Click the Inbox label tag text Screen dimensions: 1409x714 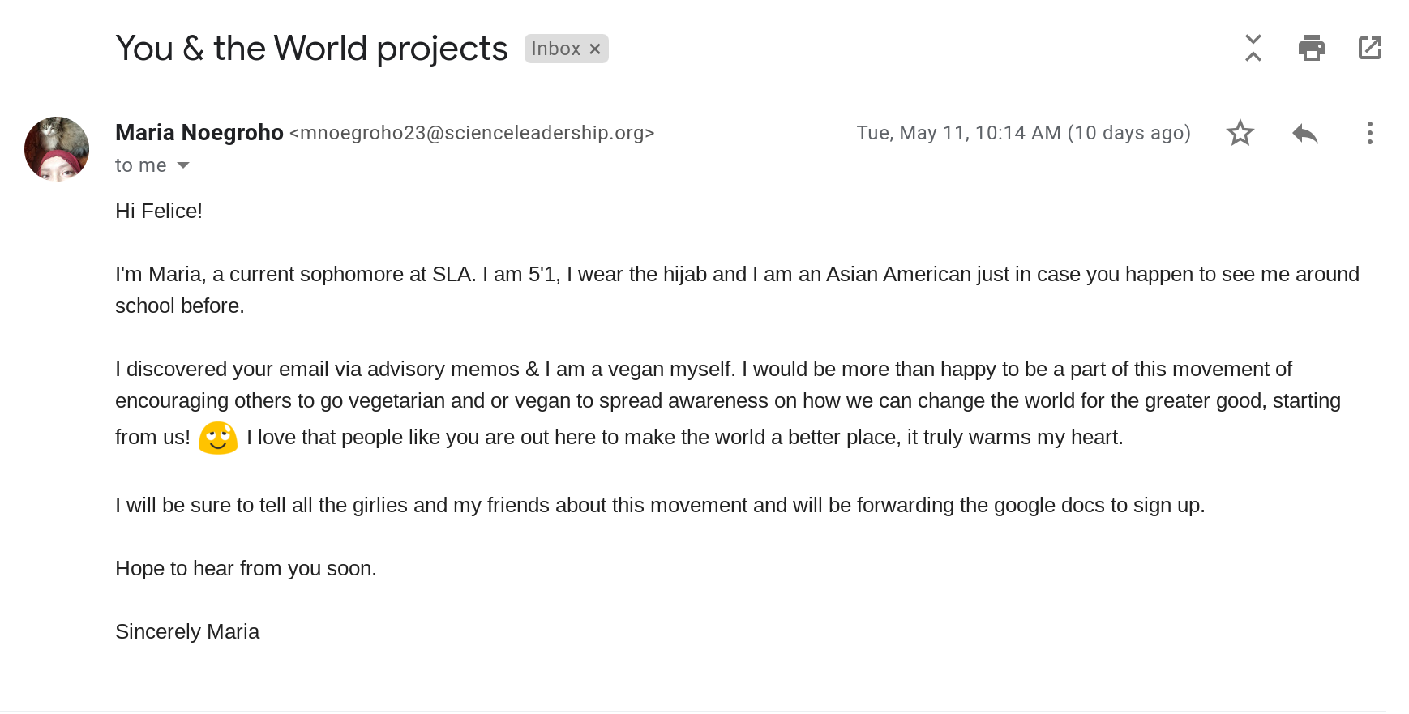coord(555,49)
